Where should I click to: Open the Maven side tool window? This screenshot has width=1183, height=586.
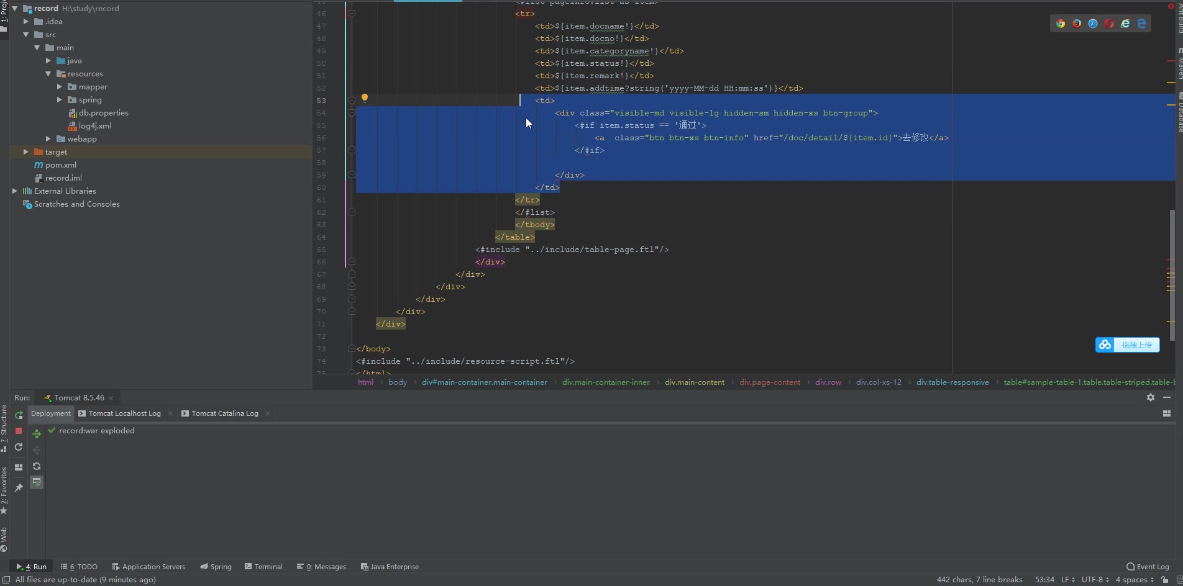(1179, 65)
